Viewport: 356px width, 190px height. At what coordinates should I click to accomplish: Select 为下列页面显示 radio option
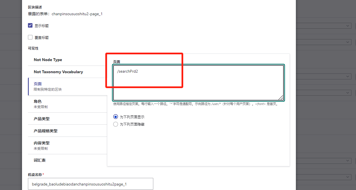pos(115,117)
